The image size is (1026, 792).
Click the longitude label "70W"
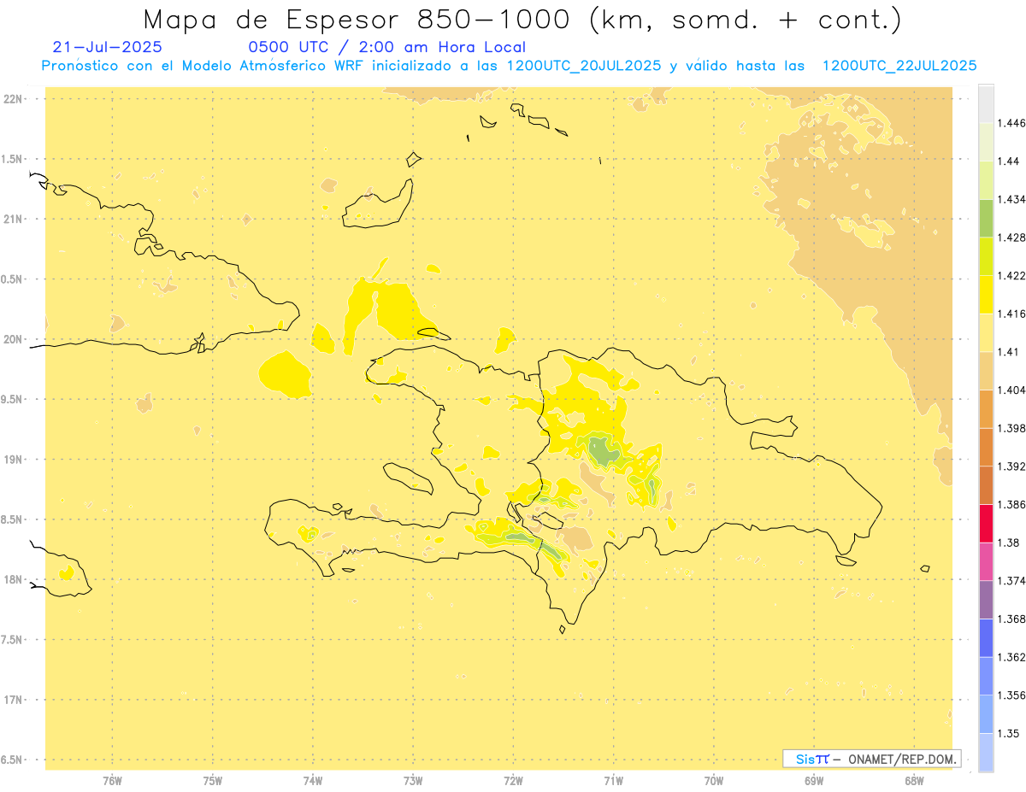click(x=714, y=781)
